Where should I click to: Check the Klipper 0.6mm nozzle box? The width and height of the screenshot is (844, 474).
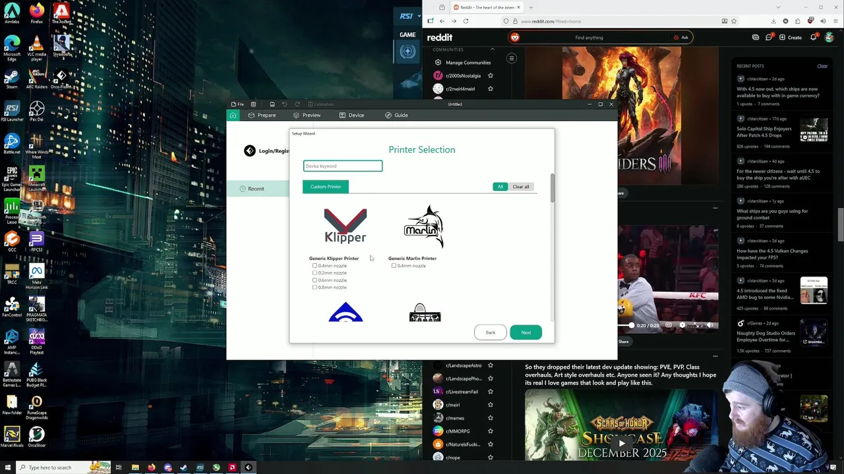click(315, 280)
